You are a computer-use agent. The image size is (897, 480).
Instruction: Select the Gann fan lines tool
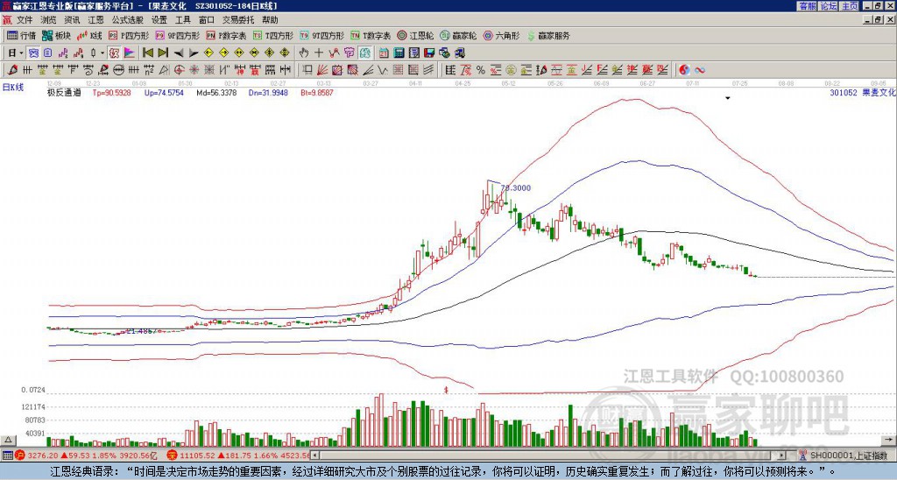[322, 70]
